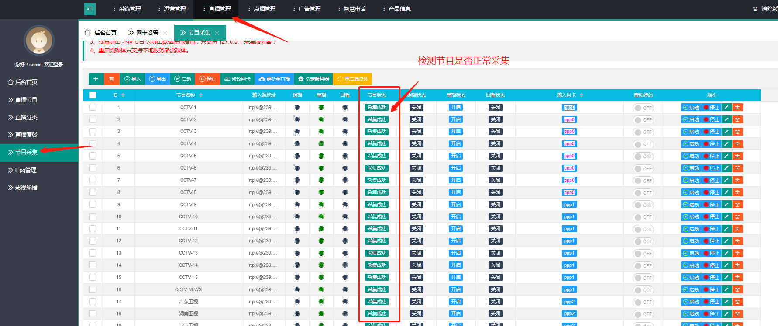
Task: Sort by 输入网卡 using its sort arrows
Action: point(582,95)
